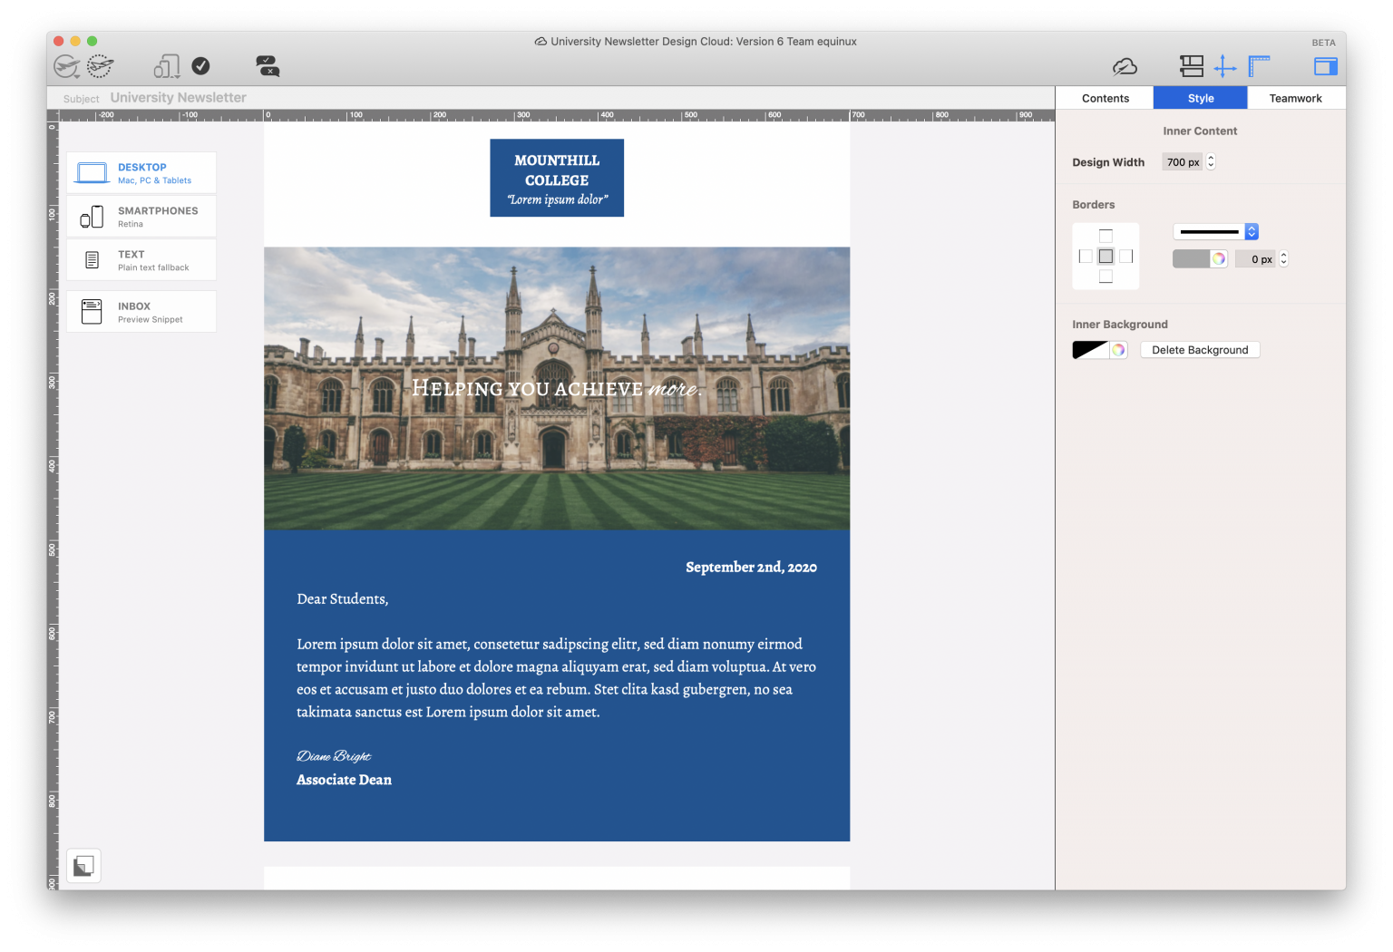Toggle the left border edge
This screenshot has height=952, width=1393.
tap(1086, 257)
